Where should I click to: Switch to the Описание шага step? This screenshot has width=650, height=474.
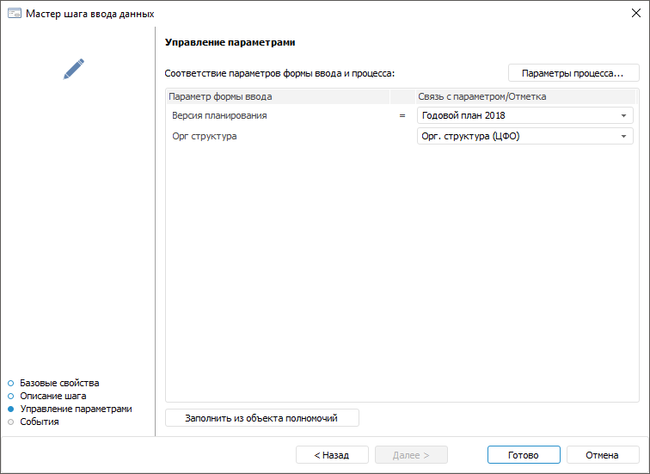[52, 396]
